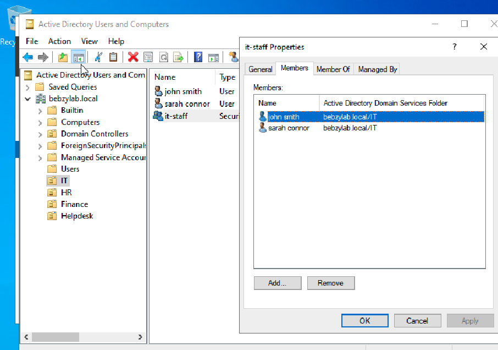
Task: Click it-staff row's Security type cell
Action: click(x=229, y=116)
